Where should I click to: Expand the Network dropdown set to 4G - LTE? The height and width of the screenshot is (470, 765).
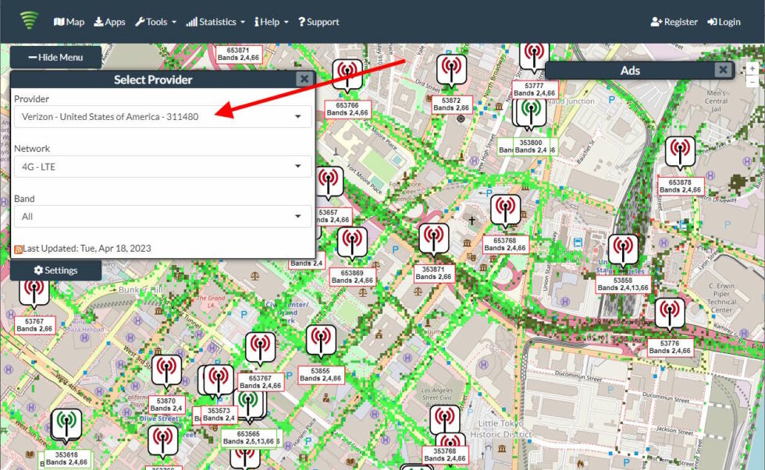coord(162,167)
